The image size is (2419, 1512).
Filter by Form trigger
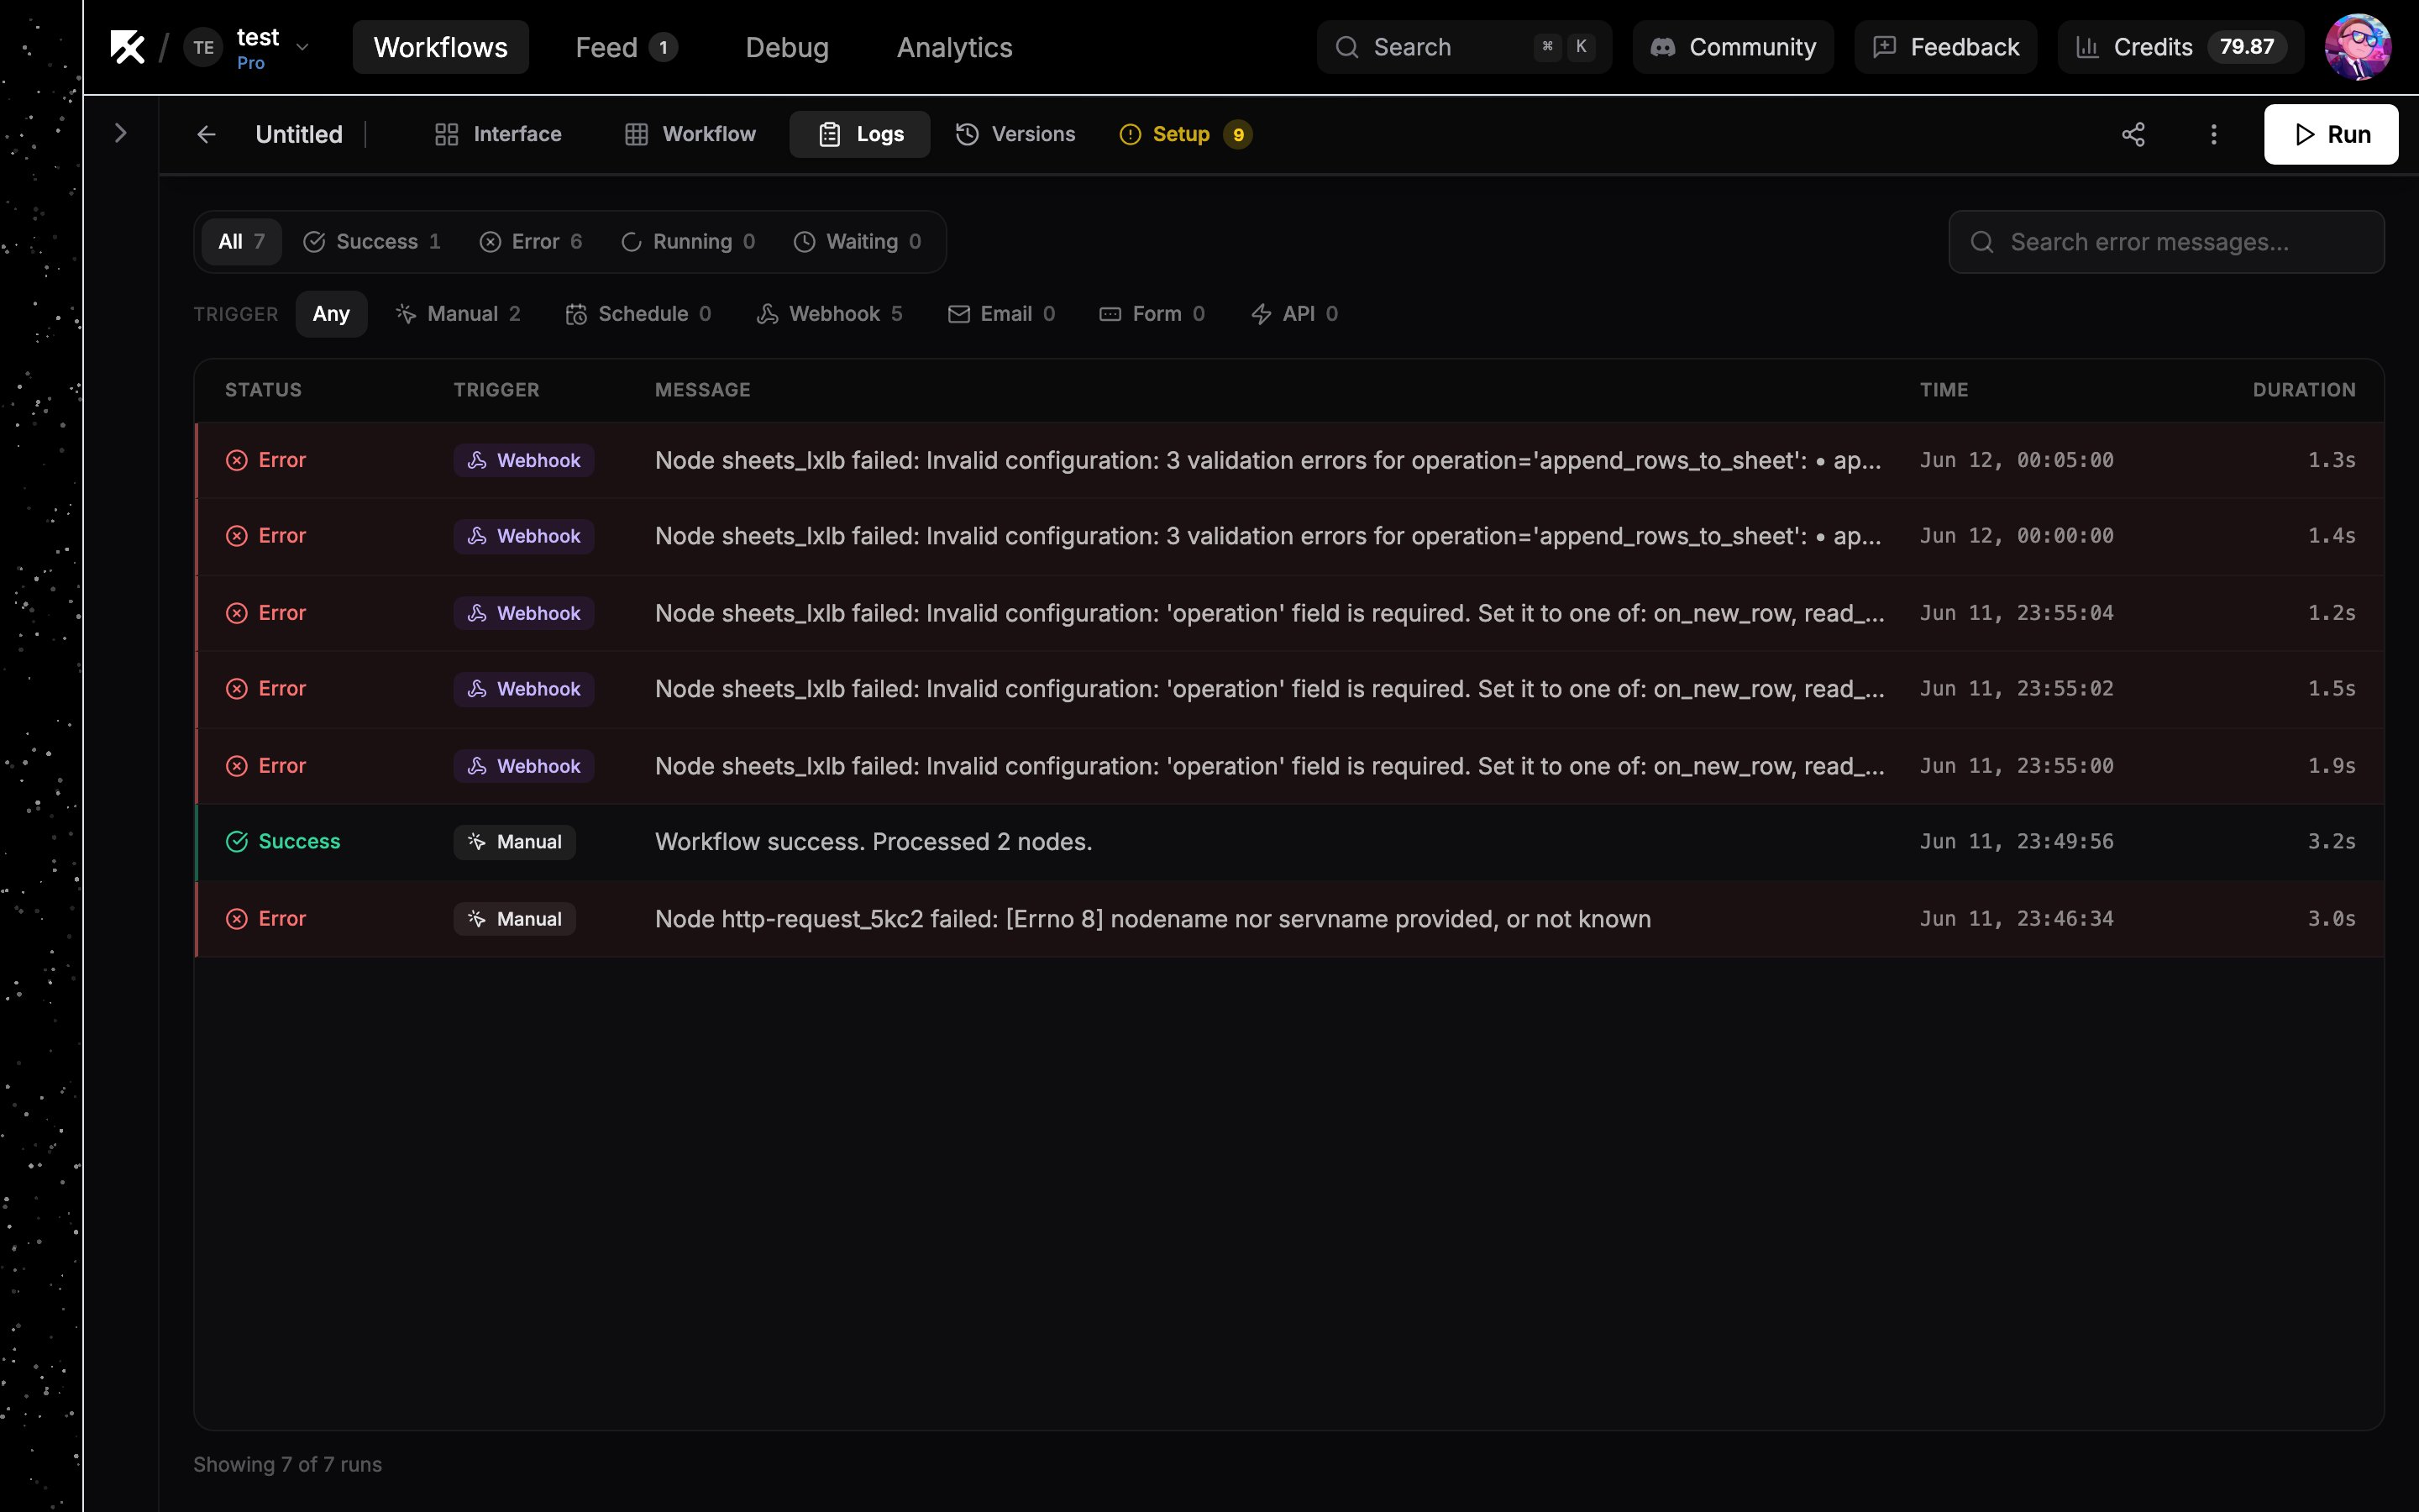tap(1152, 314)
